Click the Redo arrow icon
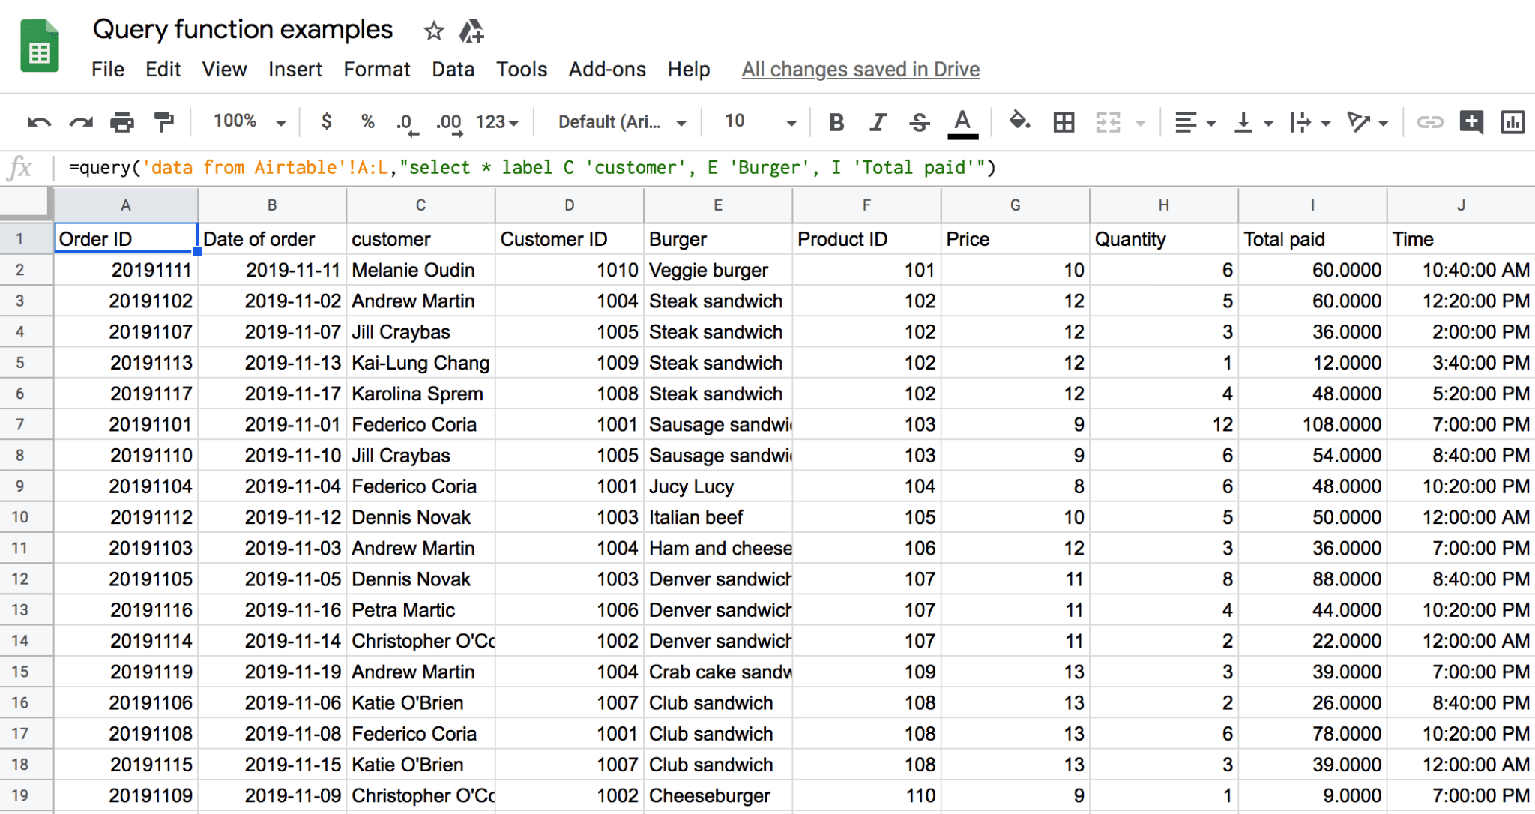This screenshot has height=814, width=1535. tap(81, 122)
